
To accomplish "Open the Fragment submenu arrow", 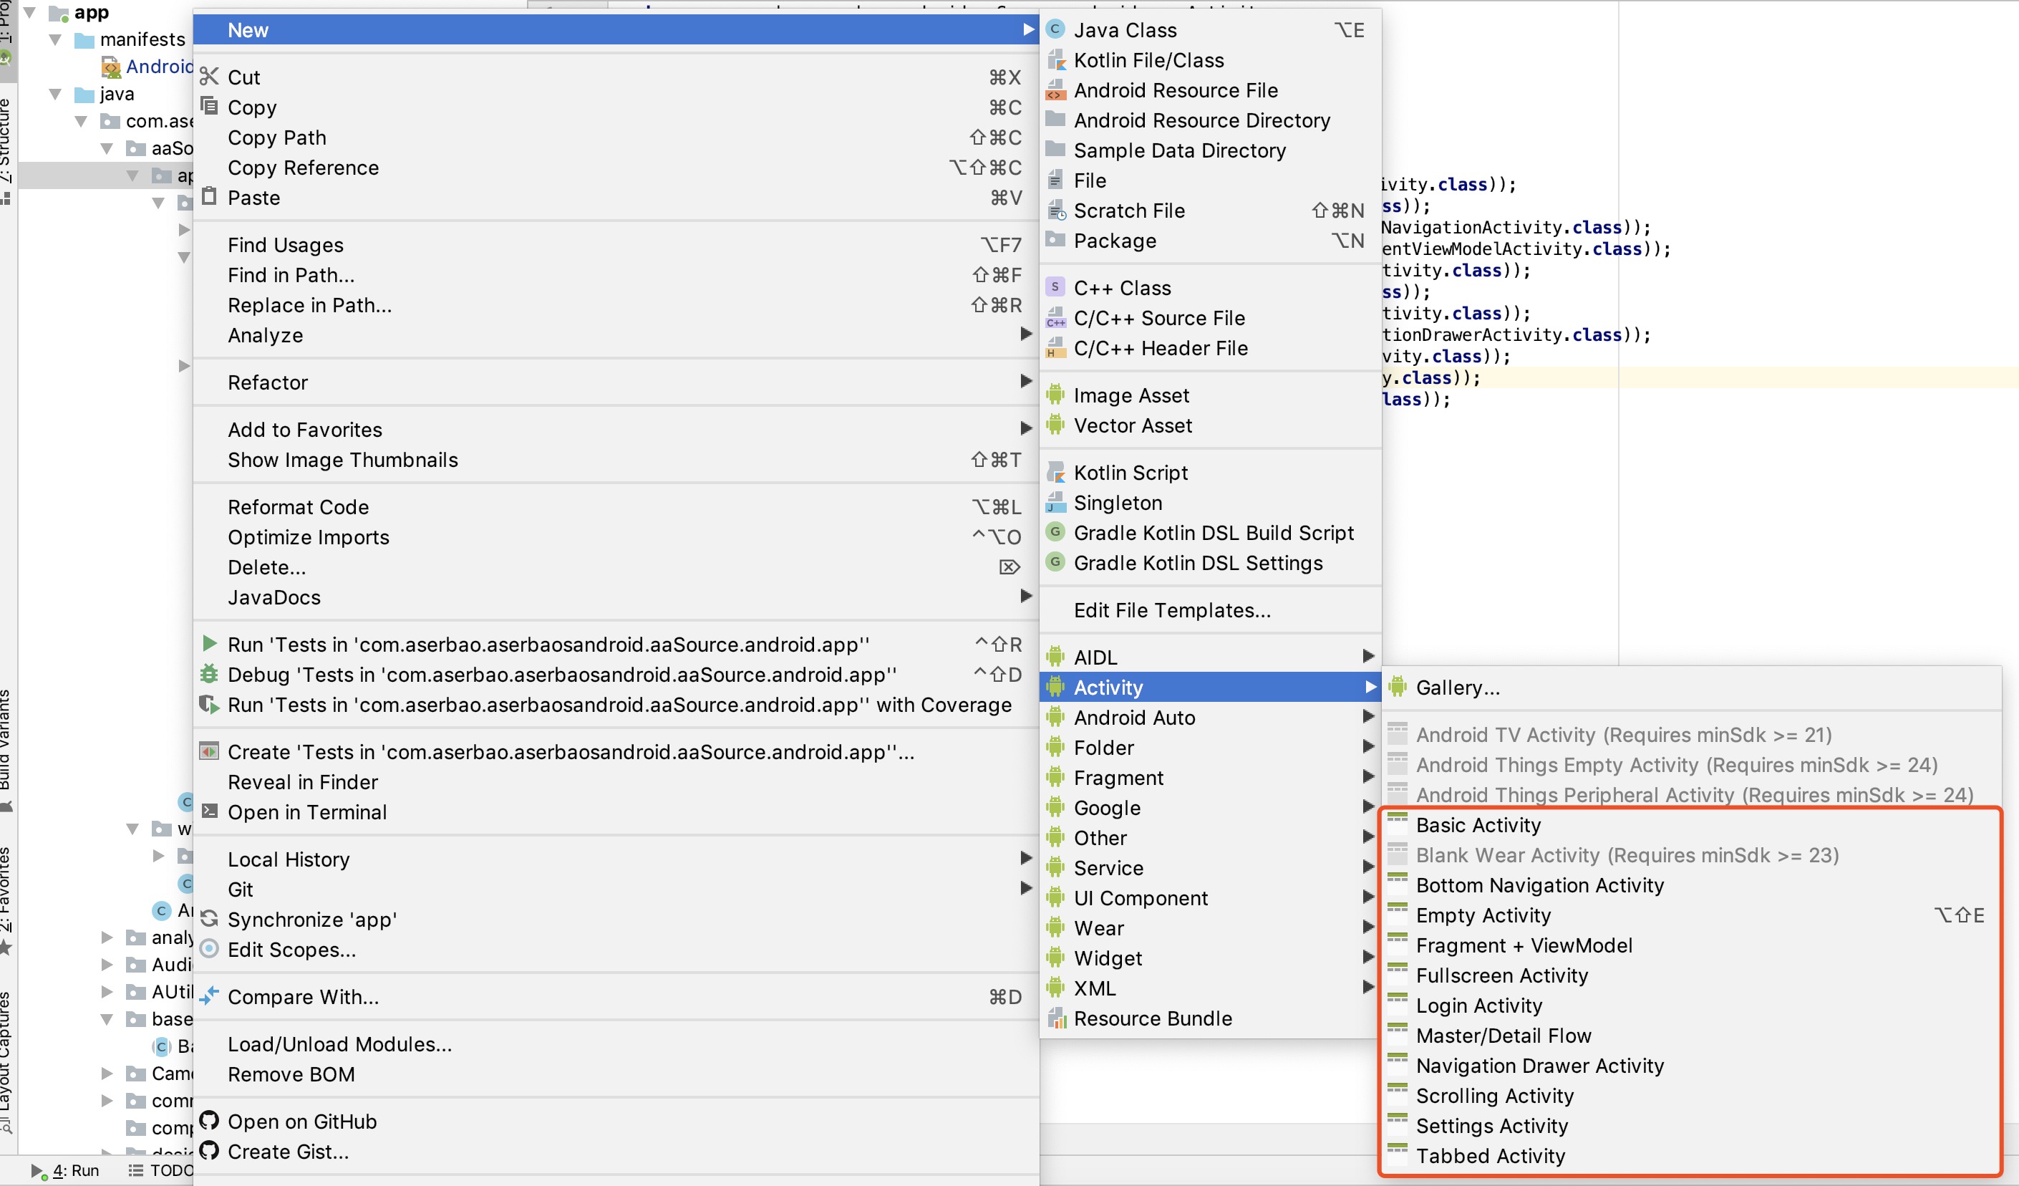I will pos(1368,776).
